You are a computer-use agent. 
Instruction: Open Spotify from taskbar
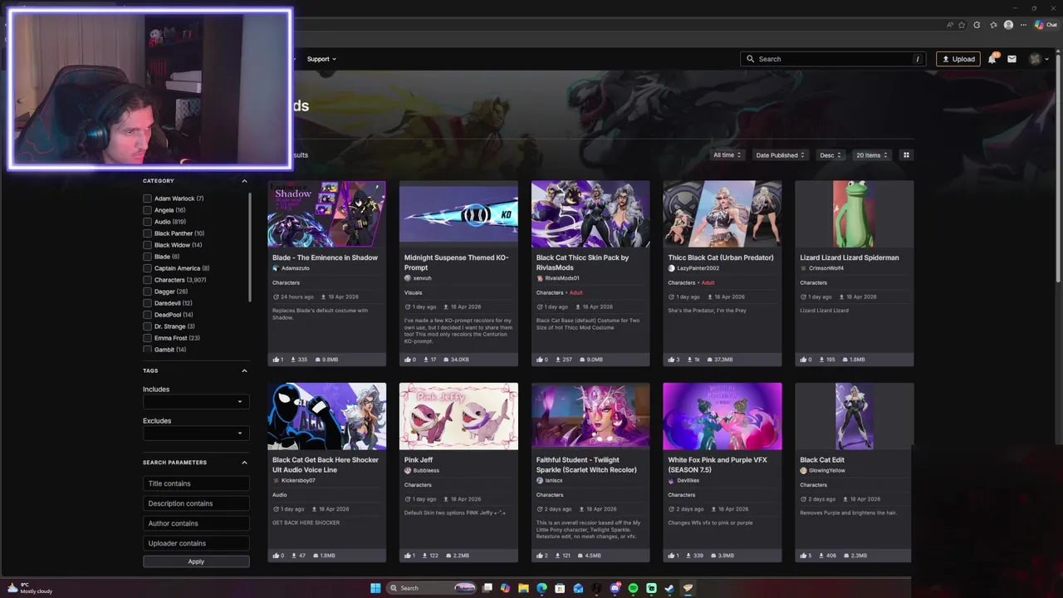tap(633, 588)
